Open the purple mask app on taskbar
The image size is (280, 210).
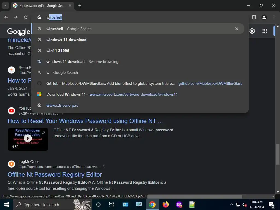click(179, 205)
